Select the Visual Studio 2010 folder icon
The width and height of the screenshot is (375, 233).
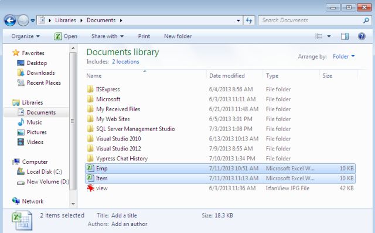point(90,139)
